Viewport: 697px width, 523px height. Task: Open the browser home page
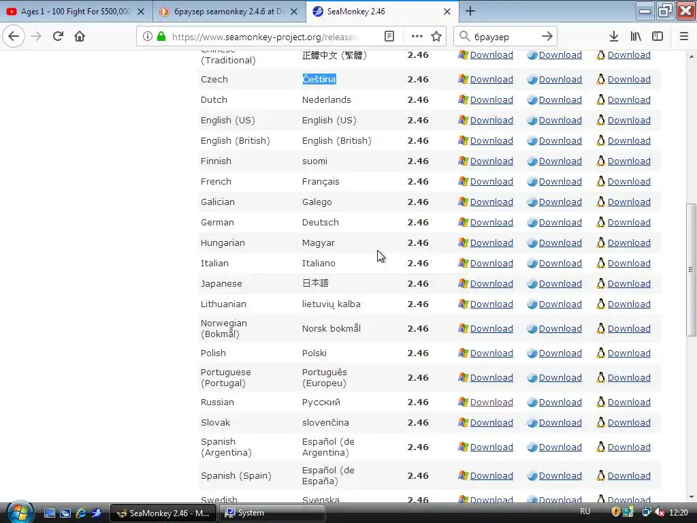tap(80, 37)
